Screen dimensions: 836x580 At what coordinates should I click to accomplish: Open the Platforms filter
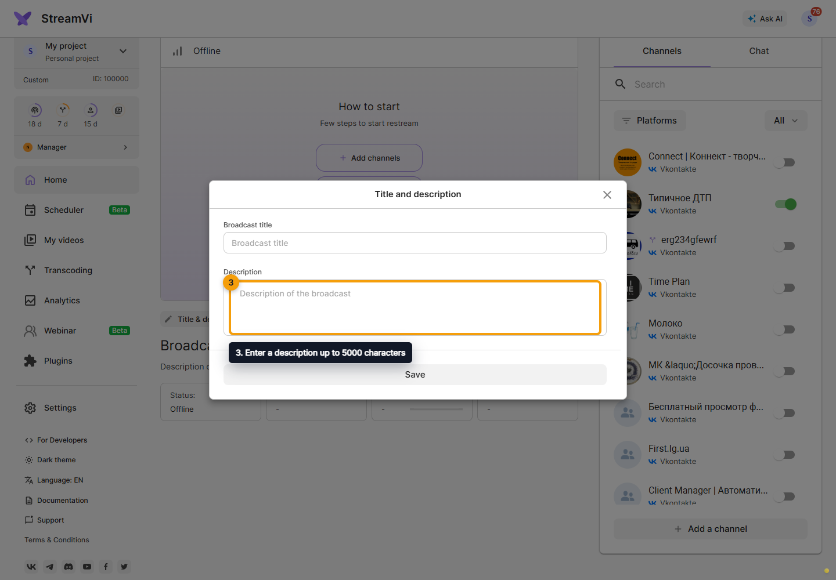pos(650,121)
